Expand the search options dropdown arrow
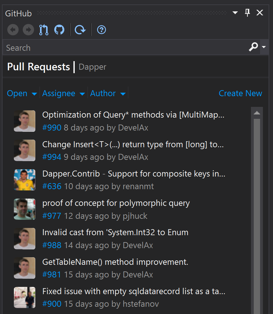The width and height of the screenshot is (273, 314). click(x=264, y=47)
